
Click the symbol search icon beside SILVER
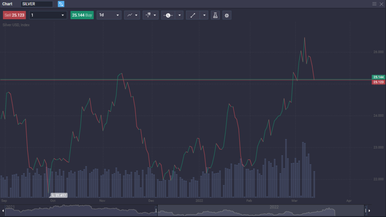pos(61,4)
